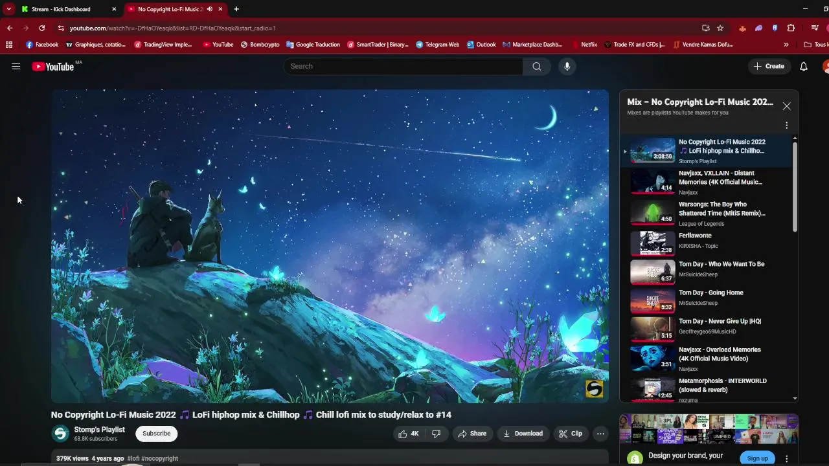Click the install app icon in address bar

[706, 28]
